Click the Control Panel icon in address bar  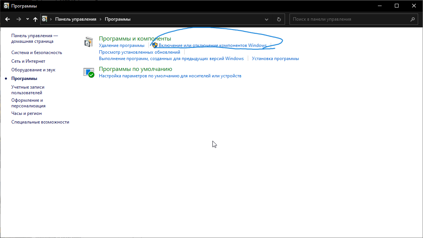[44, 19]
